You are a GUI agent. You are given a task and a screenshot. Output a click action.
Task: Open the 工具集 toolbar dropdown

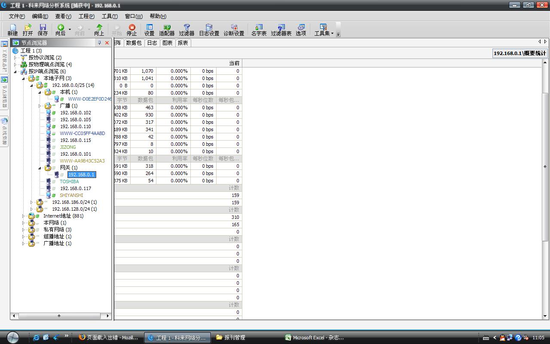tap(324, 30)
